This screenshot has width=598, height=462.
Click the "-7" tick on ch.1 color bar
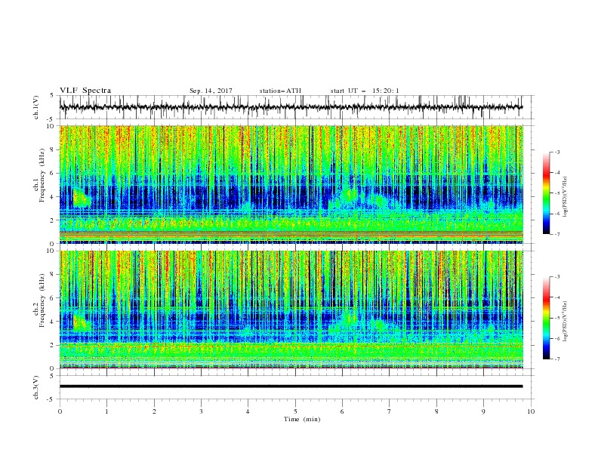click(x=557, y=234)
